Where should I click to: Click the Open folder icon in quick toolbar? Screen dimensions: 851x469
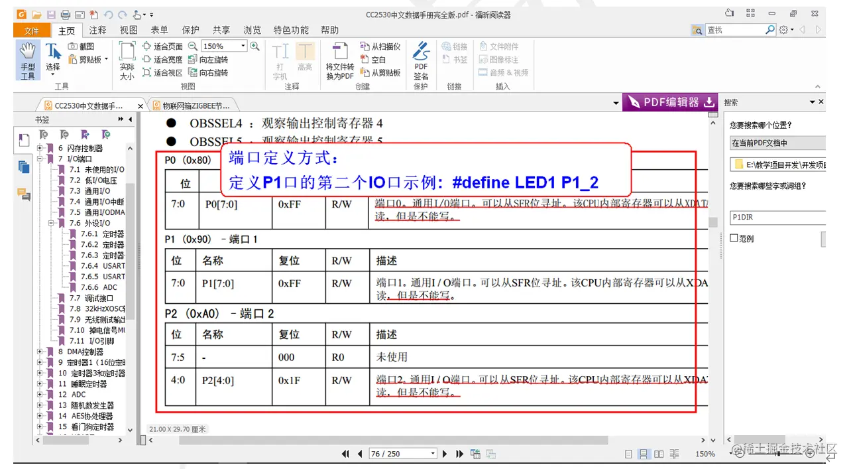pos(36,15)
